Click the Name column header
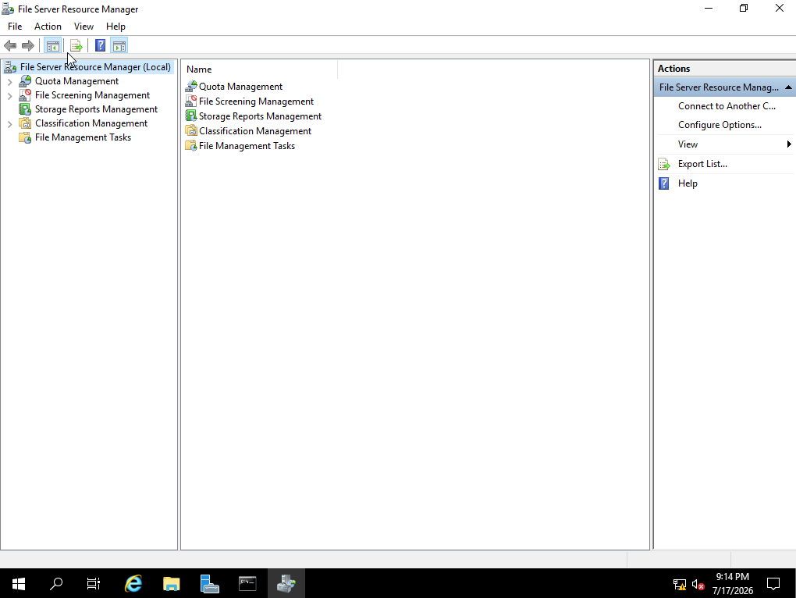This screenshot has height=598, width=796. tap(260, 69)
